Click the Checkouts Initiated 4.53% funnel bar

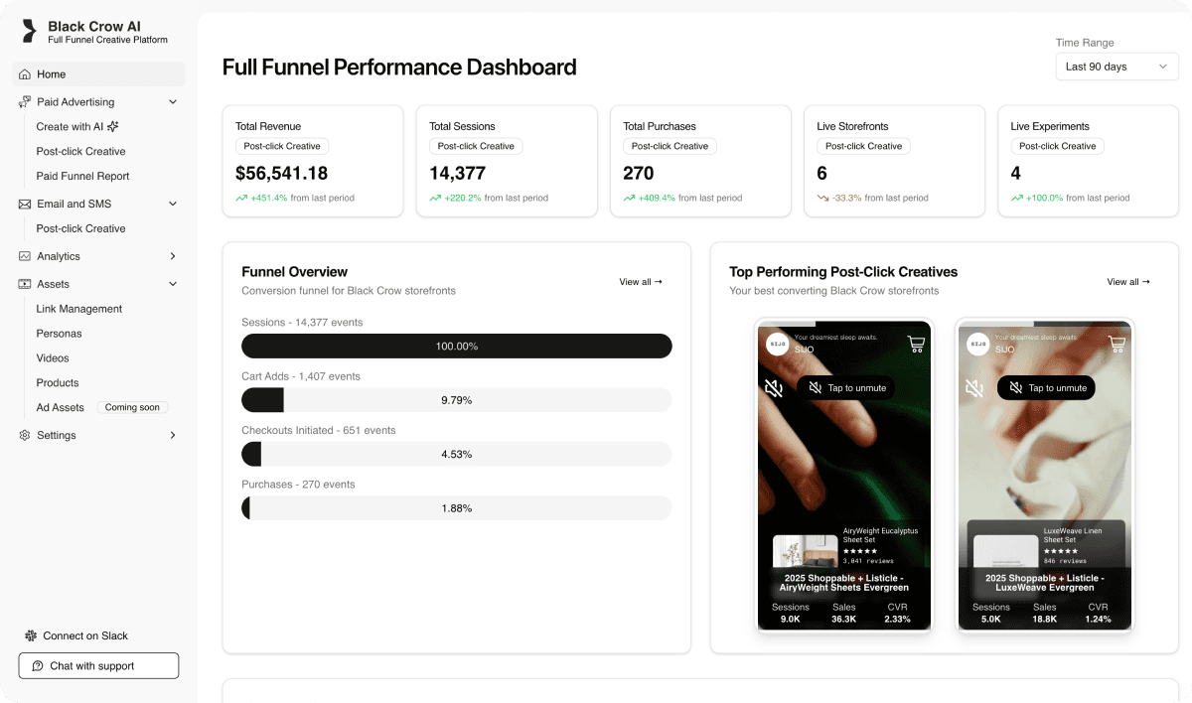click(457, 454)
